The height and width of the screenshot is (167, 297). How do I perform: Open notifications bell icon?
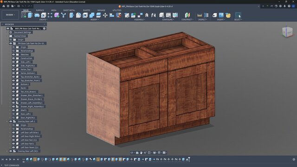pyautogui.click(x=284, y=6)
